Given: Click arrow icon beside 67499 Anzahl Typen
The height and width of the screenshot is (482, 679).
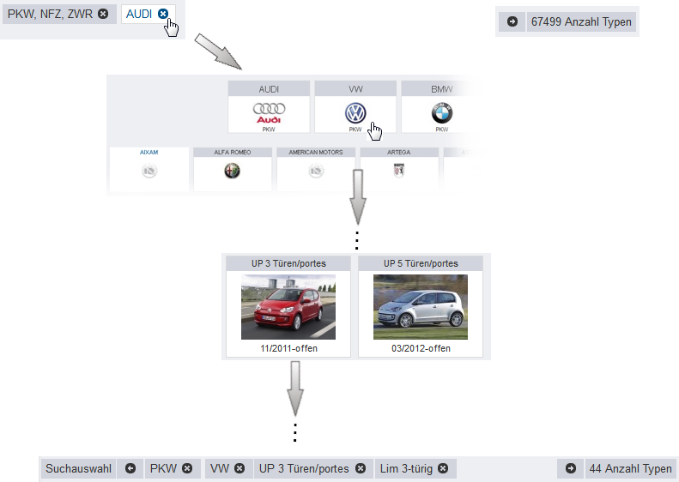Looking at the screenshot, I should [512, 21].
